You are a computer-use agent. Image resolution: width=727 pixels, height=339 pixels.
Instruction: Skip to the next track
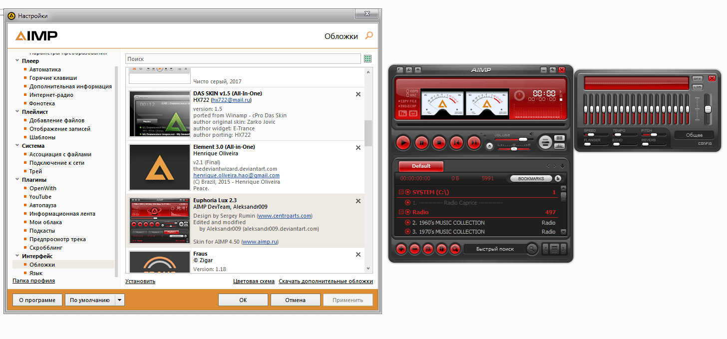click(x=474, y=143)
